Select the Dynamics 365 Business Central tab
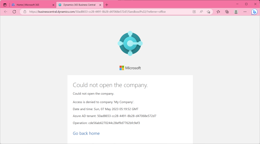The image size is (260, 144). [x=80, y=5]
